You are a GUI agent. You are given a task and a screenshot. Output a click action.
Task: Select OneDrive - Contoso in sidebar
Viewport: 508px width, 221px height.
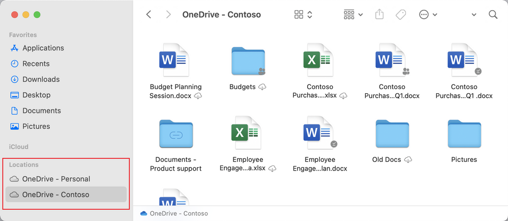(55, 195)
